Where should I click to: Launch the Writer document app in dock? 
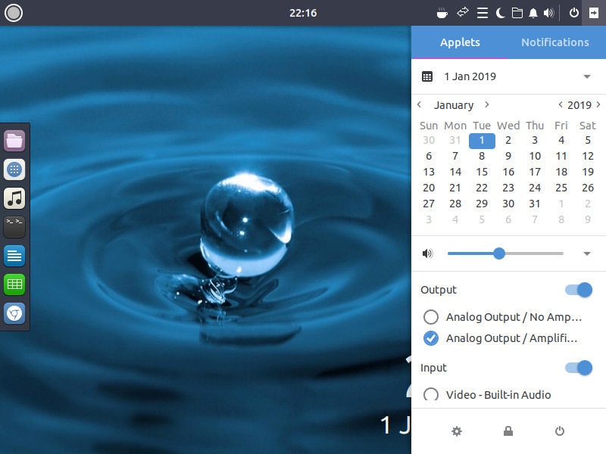point(14,256)
